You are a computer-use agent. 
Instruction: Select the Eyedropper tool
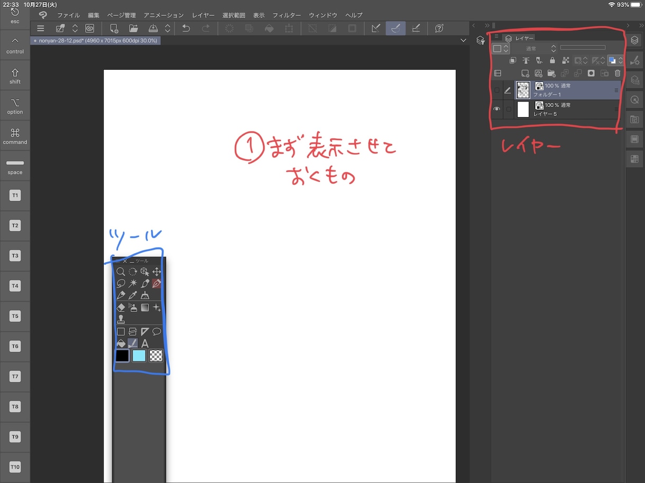133,295
